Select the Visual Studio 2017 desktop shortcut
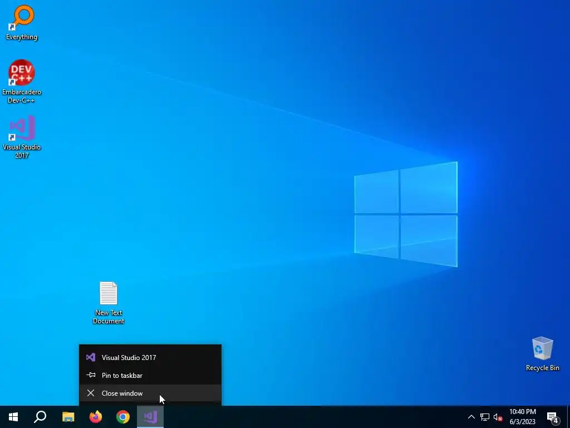570x428 pixels. tap(22, 137)
